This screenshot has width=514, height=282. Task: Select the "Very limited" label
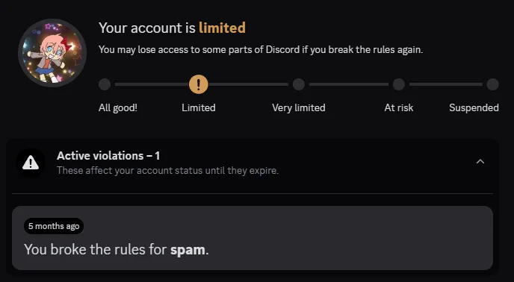click(299, 107)
